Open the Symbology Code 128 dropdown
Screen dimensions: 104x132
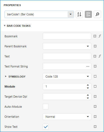(x=67, y=76)
